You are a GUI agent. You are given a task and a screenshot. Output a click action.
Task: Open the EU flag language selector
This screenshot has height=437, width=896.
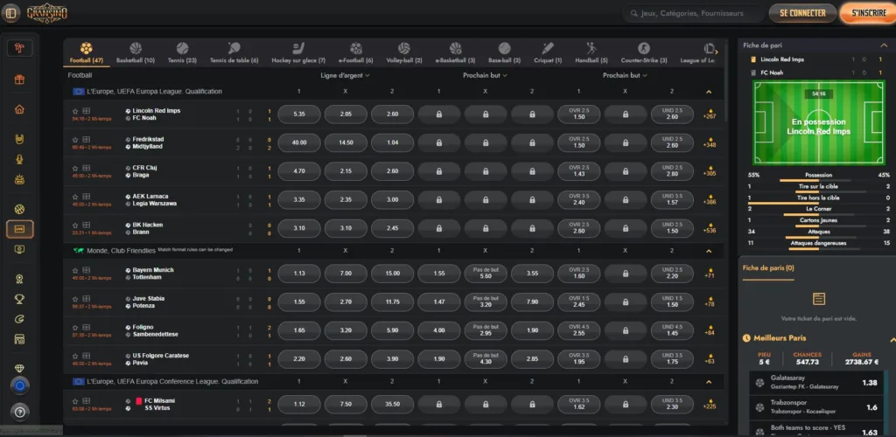pos(20,386)
